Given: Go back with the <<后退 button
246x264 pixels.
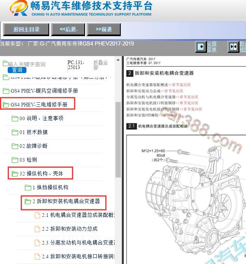Looking at the screenshot, I should [68, 30].
